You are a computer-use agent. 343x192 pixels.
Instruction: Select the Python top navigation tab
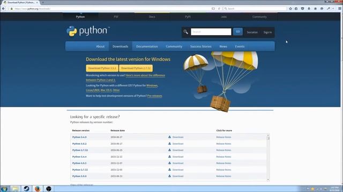click(80, 17)
